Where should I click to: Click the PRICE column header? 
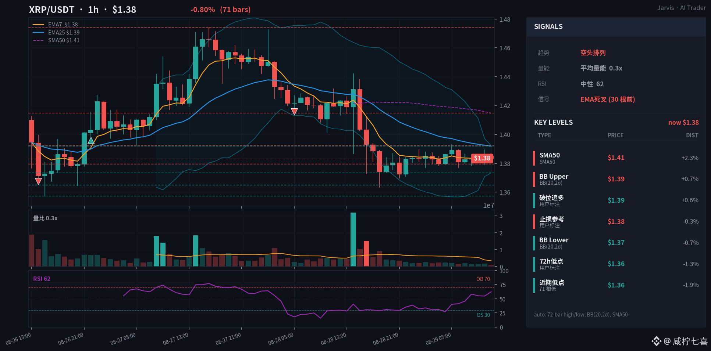click(x=615, y=135)
